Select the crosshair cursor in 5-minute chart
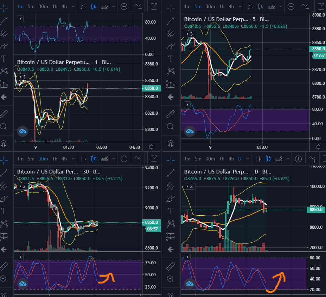Viewport: 326px width, 297px height. point(171,8)
